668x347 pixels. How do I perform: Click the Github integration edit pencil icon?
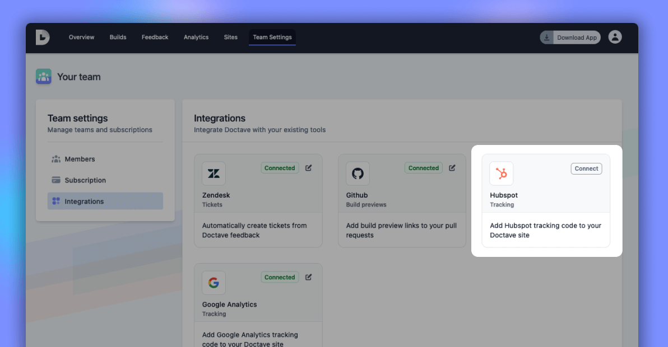[x=452, y=167]
